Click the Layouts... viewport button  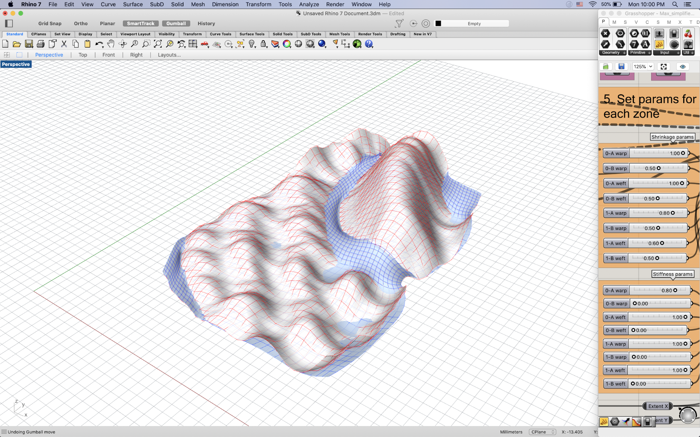coord(169,55)
